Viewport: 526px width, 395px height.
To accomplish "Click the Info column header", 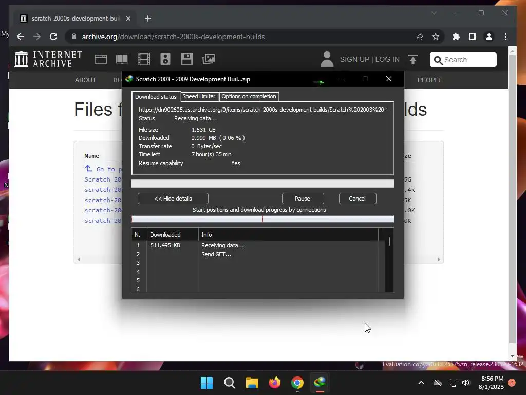I will click(x=289, y=235).
